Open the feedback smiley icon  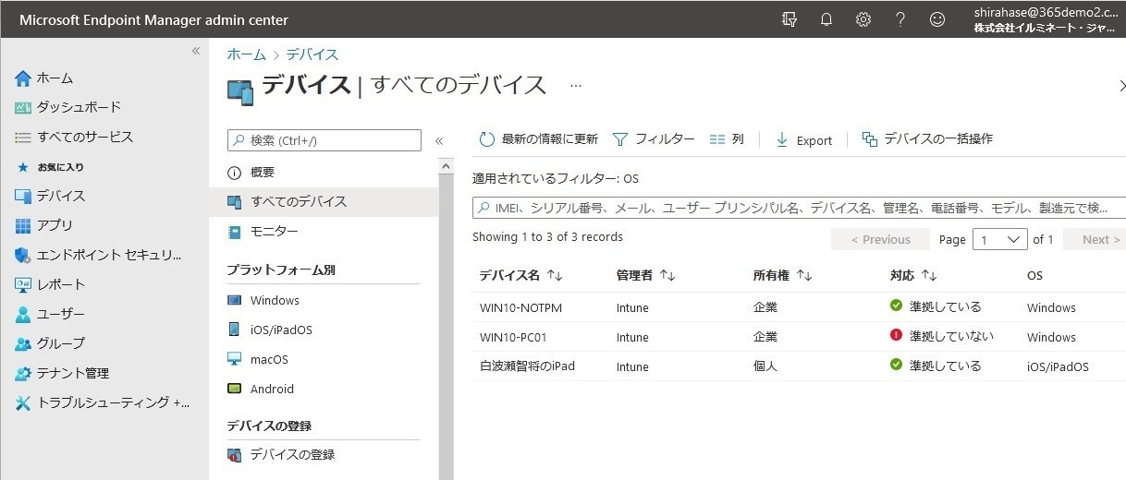(x=936, y=19)
